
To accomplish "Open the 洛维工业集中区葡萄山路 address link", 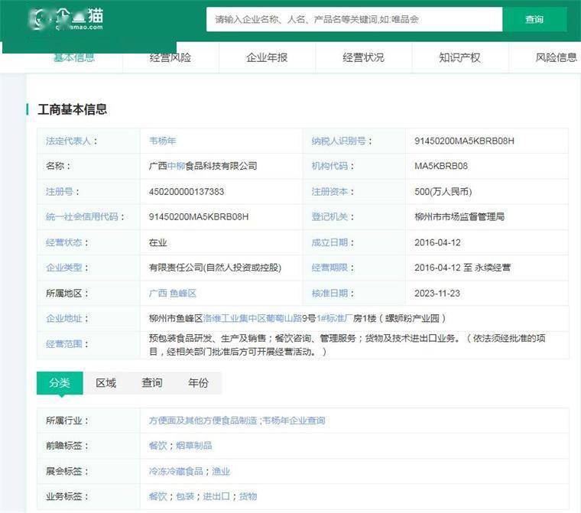I will coord(252,318).
